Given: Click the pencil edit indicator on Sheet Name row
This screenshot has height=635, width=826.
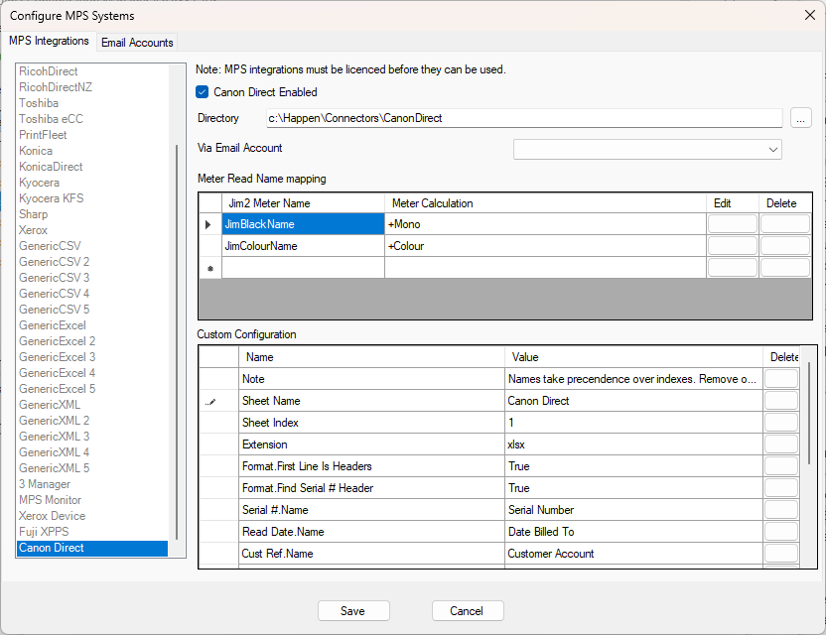Looking at the screenshot, I should [x=210, y=401].
